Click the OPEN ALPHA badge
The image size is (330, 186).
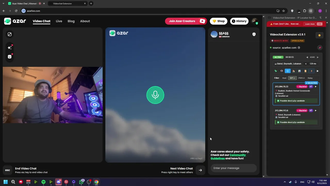click(298, 41)
